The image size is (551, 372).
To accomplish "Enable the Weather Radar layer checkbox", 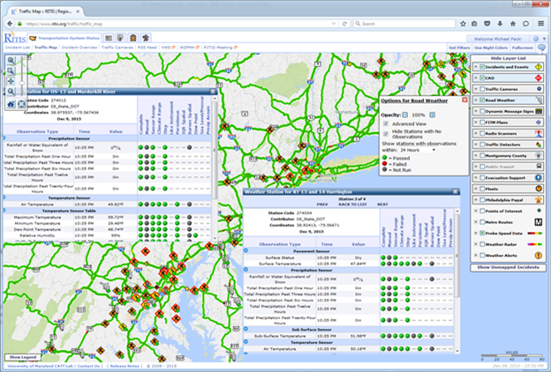I will [482, 244].
